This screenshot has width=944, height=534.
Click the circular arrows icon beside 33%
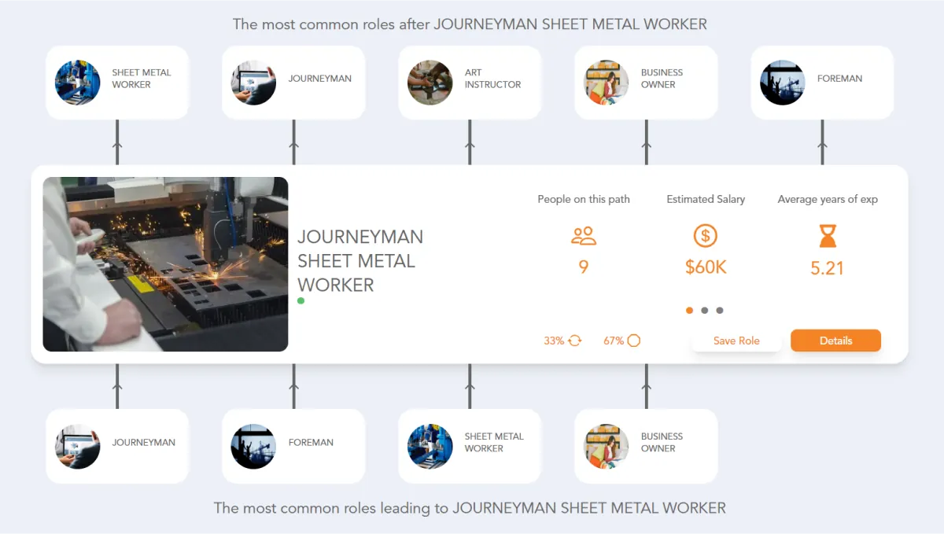[x=573, y=341]
